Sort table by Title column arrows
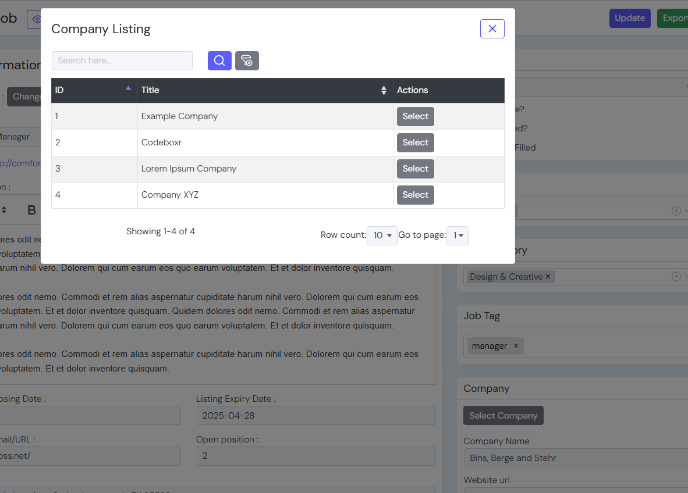This screenshot has width=688, height=493. pos(384,90)
